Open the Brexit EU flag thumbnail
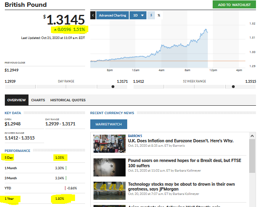258x207 pixels. tap(110, 167)
